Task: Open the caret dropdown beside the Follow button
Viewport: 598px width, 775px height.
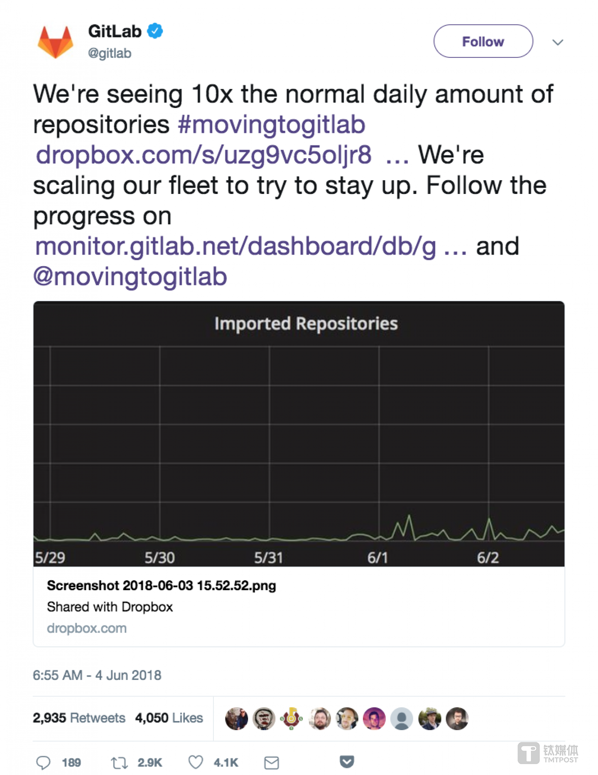Action: pos(558,42)
